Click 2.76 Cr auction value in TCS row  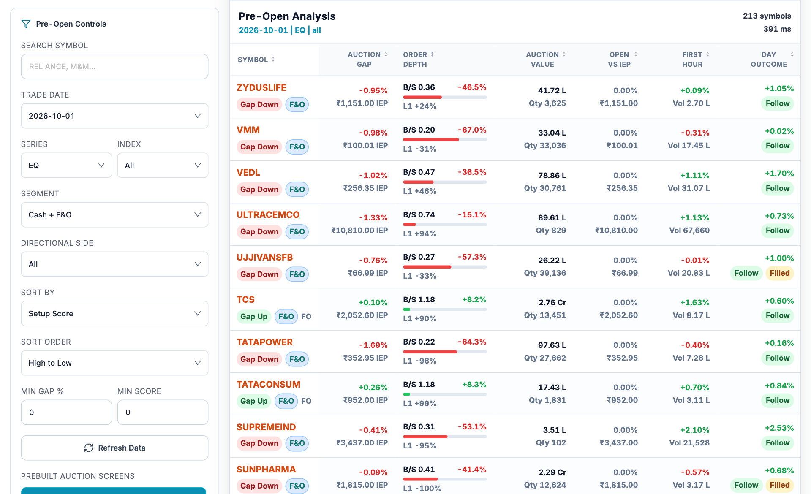point(552,302)
